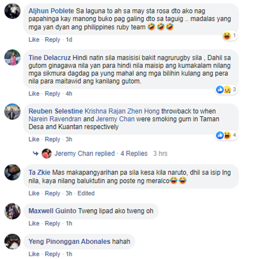Open Jeremy Chan's small reply avatar

(47, 154)
